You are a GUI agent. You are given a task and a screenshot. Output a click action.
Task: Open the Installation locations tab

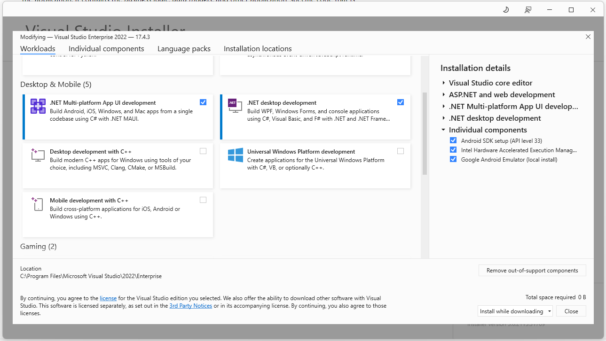pyautogui.click(x=258, y=49)
